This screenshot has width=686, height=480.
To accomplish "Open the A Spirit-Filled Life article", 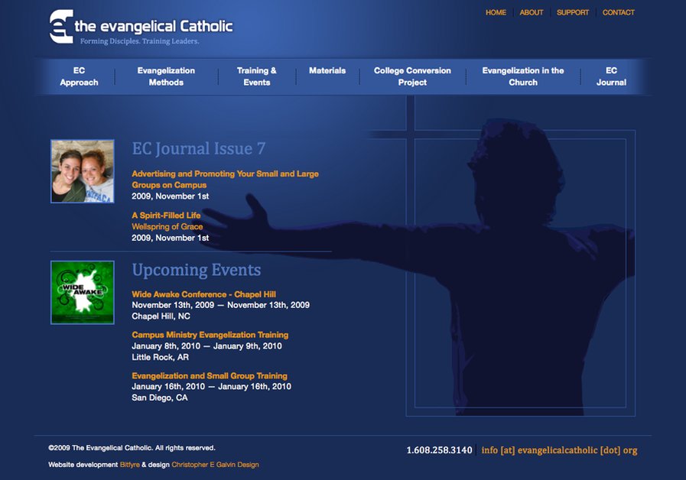I will 167,215.
